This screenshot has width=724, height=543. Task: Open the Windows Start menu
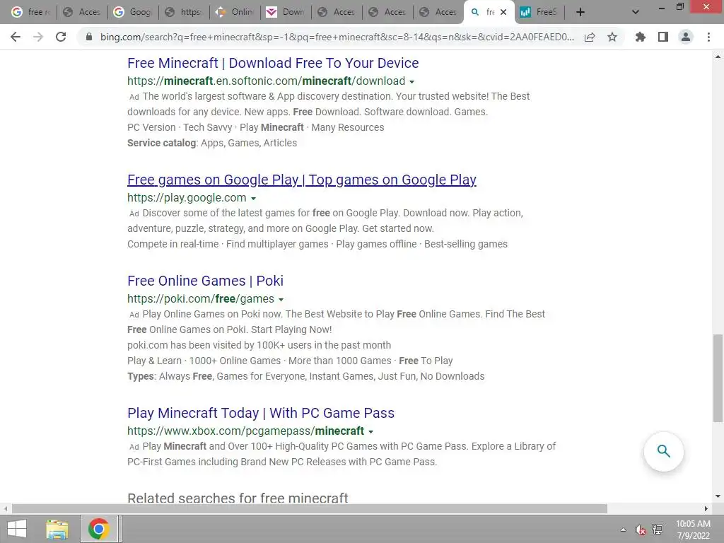[17, 529]
